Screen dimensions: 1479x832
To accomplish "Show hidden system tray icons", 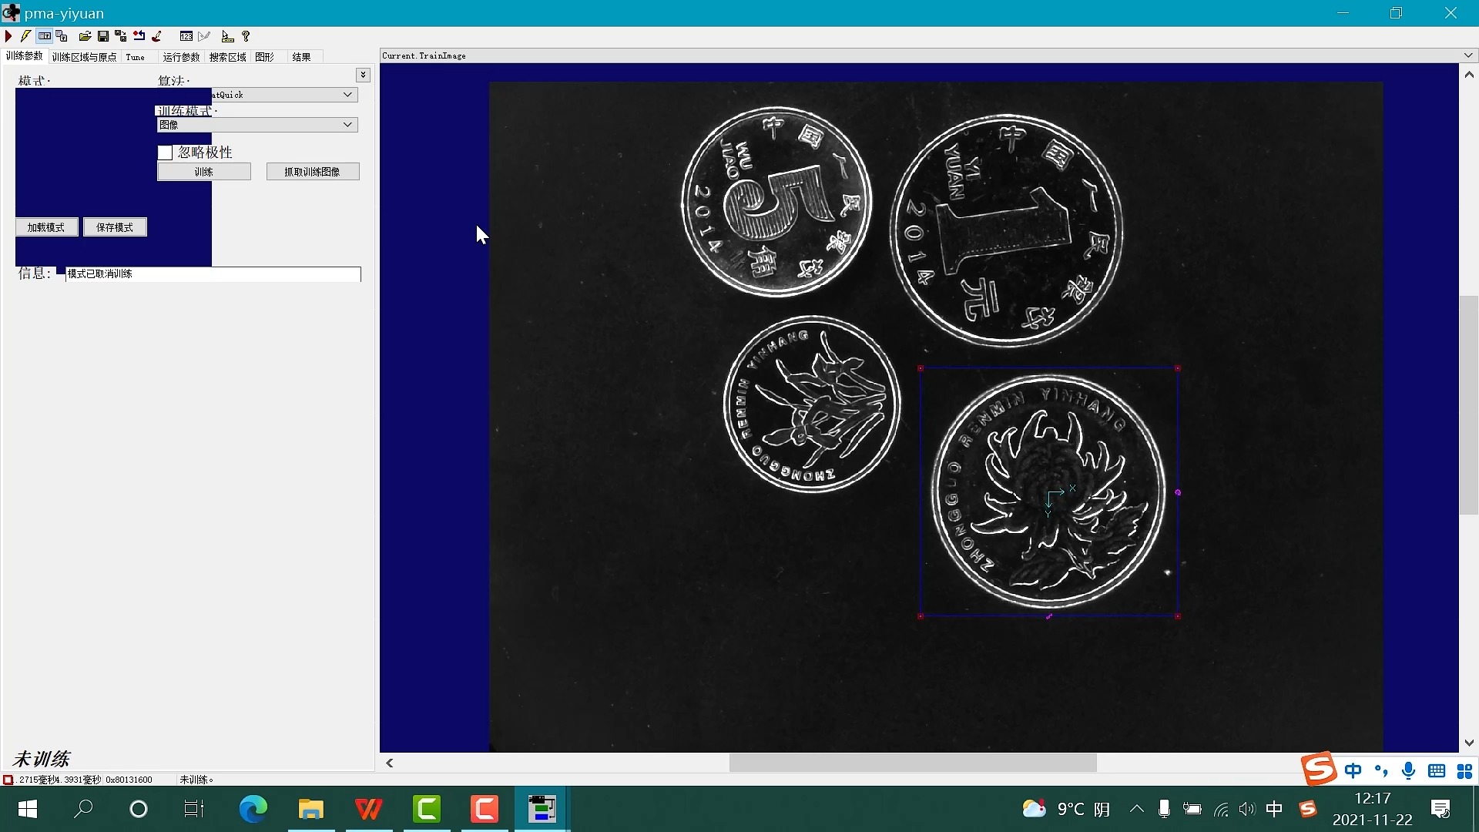I will pyautogui.click(x=1137, y=809).
